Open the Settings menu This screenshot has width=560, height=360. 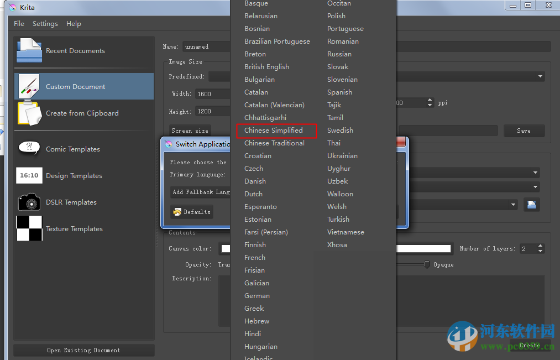click(45, 23)
